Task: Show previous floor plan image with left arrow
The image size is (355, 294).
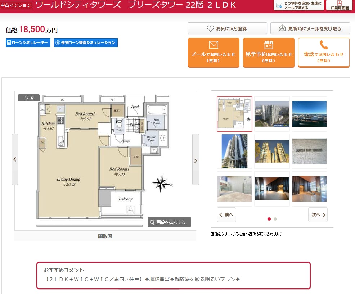Action: pyautogui.click(x=15, y=159)
